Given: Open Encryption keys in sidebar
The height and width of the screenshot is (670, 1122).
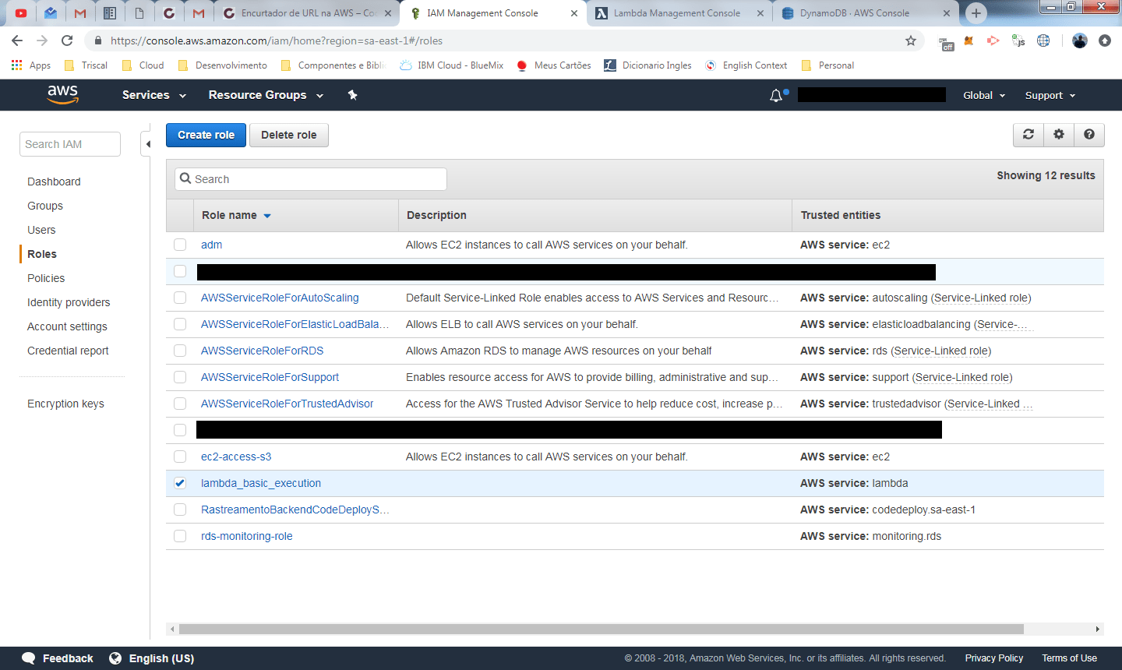Looking at the screenshot, I should click(x=65, y=404).
